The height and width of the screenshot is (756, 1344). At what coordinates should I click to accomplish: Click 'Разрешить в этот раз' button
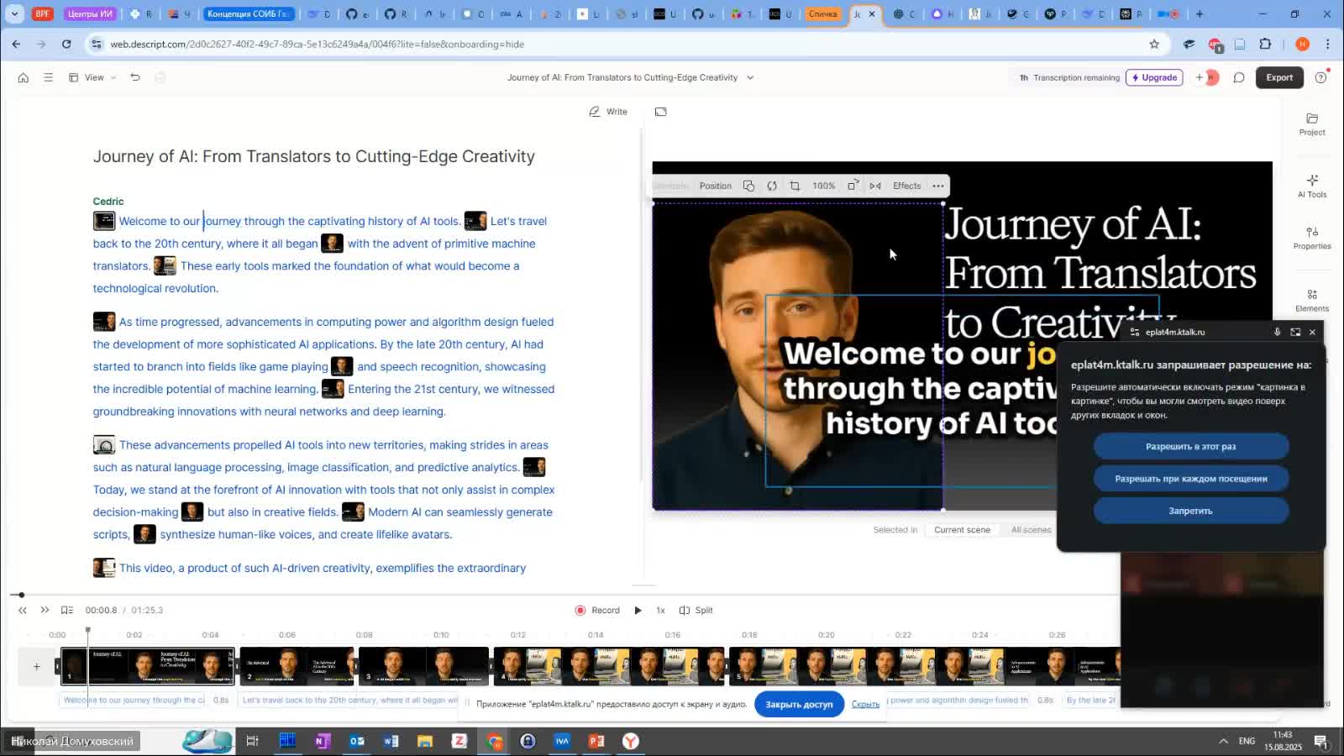1190,447
